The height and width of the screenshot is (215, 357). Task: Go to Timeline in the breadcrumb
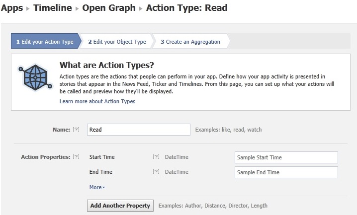pyautogui.click(x=53, y=7)
